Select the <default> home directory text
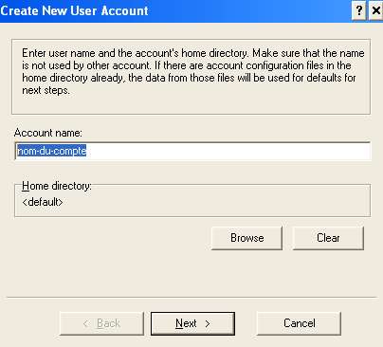The height and width of the screenshot is (347, 383). coord(43,202)
